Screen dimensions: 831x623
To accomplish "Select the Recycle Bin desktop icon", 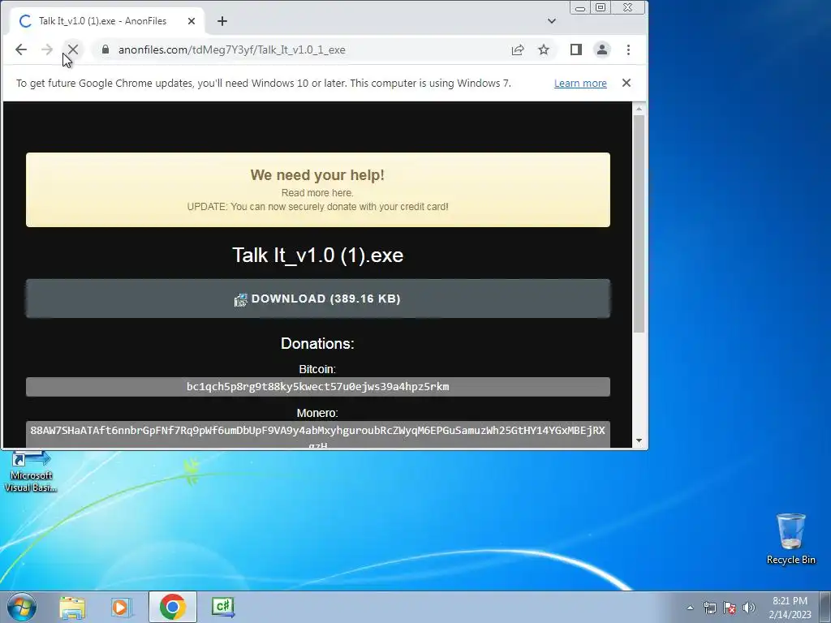I will (x=790, y=539).
